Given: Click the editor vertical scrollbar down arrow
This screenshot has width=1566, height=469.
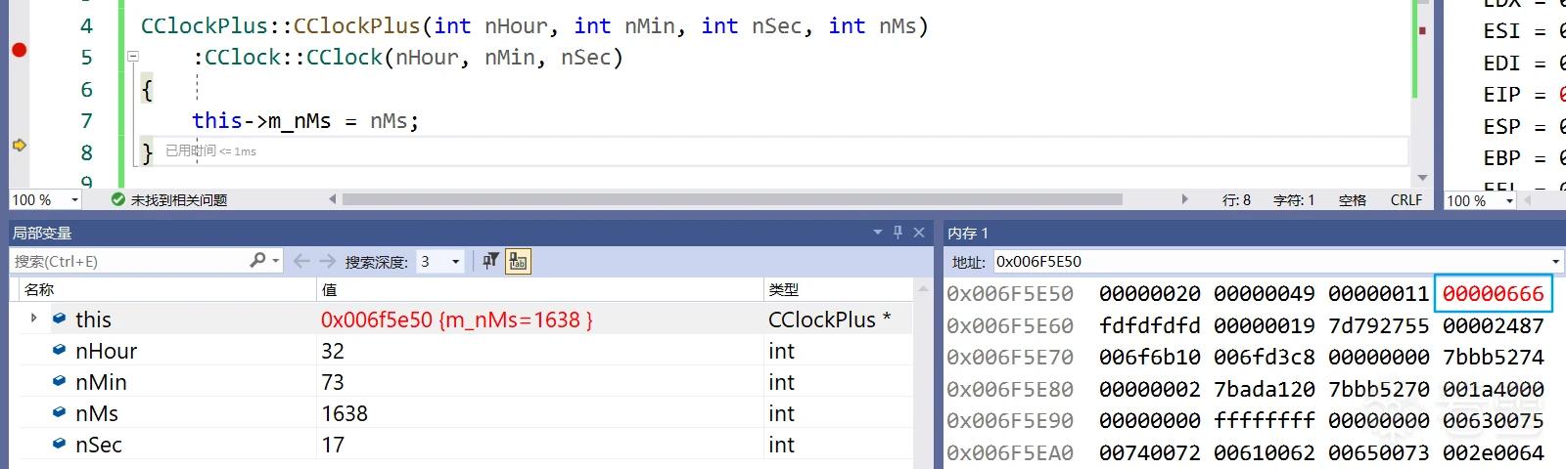Looking at the screenshot, I should 1422,178.
